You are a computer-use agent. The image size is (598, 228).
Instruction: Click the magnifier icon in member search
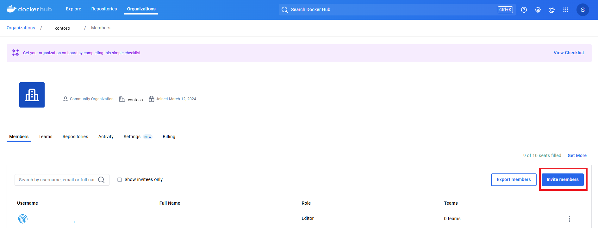point(101,180)
